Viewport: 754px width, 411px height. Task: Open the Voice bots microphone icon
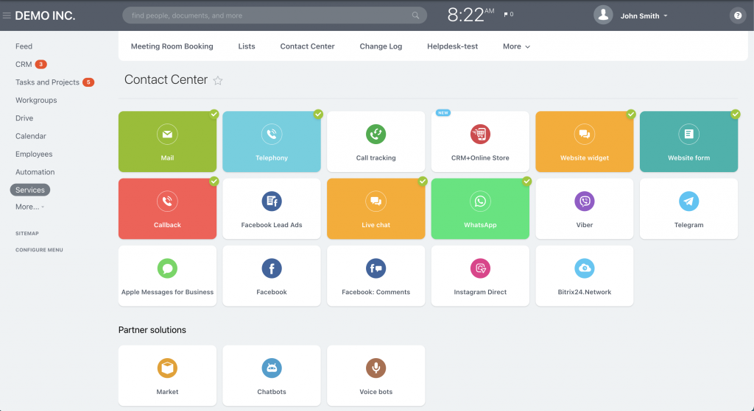click(376, 368)
